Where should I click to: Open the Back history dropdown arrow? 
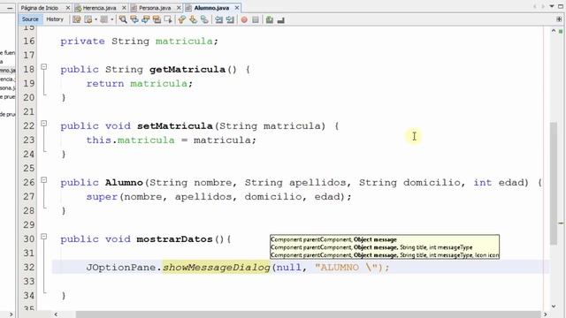(x=96, y=19)
